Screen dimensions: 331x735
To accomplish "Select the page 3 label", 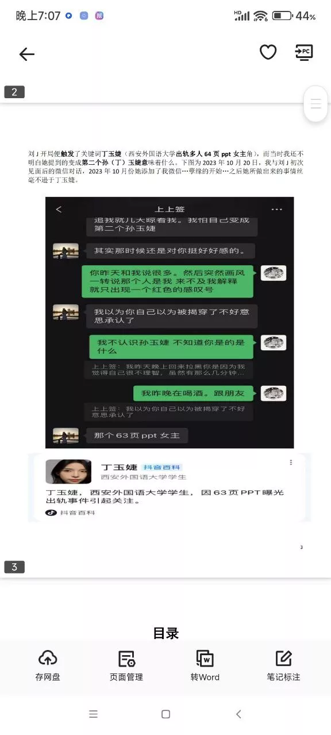I will (x=14, y=567).
